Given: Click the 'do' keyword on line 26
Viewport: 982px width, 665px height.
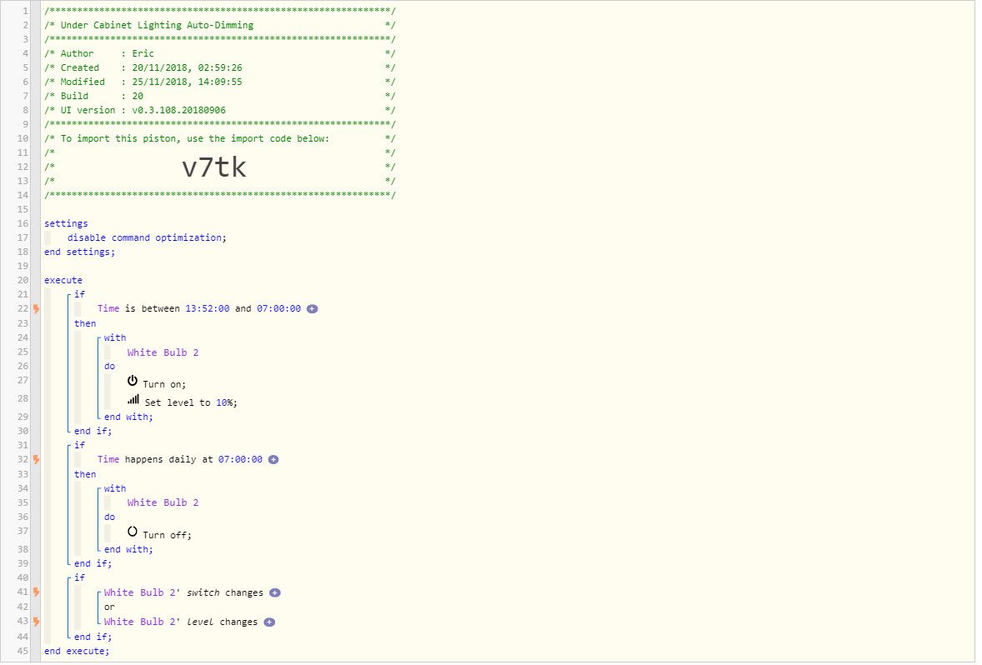Looking at the screenshot, I should (x=109, y=367).
